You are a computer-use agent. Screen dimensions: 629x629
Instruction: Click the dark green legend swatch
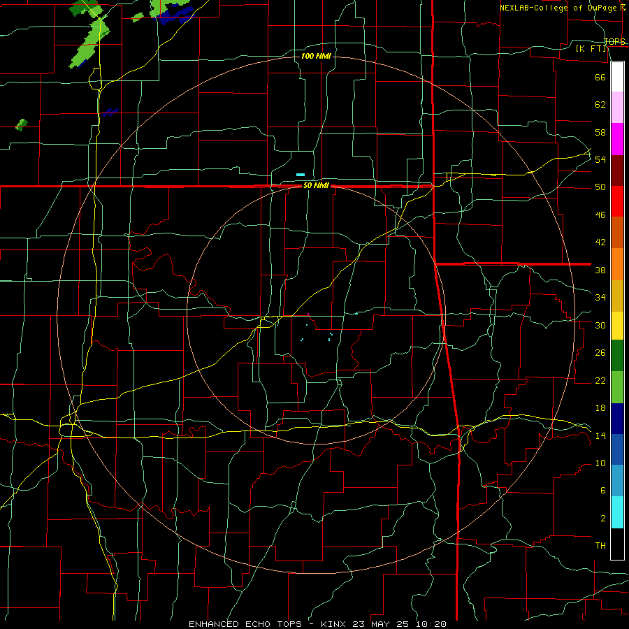point(617,356)
